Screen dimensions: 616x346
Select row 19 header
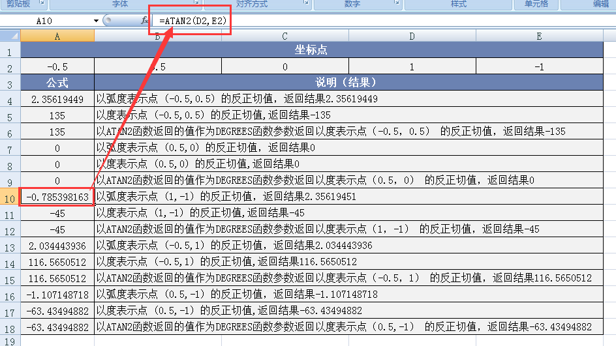[x=10, y=341]
